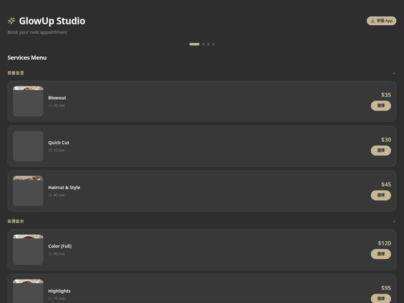This screenshot has width=404, height=303.
Task: Click the Haircut & Style service name
Action: (64, 187)
